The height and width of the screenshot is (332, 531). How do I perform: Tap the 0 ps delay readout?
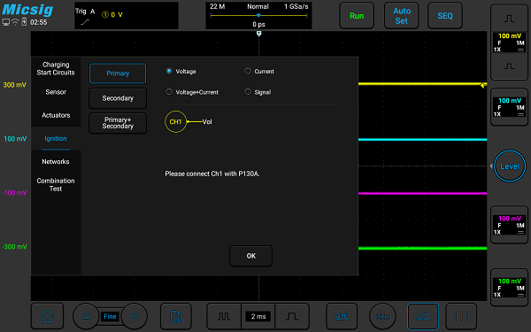258,25
